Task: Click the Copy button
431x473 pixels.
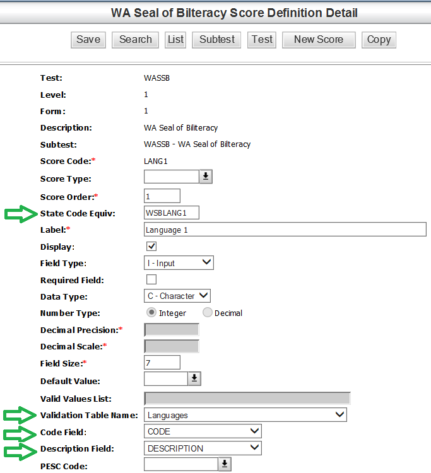Action: click(x=379, y=40)
